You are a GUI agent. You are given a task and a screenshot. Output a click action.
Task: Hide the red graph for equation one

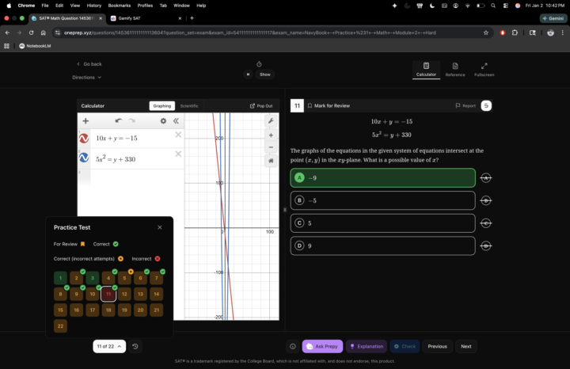pyautogui.click(x=84, y=138)
